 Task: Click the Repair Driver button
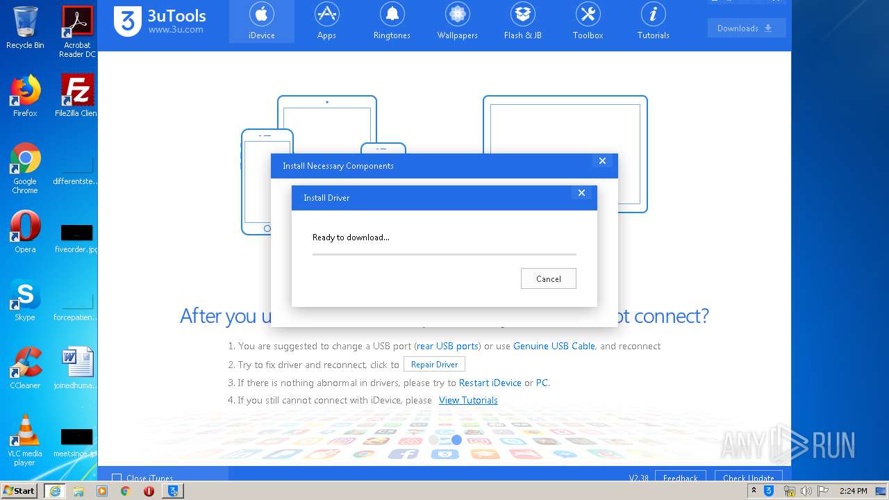coord(434,364)
